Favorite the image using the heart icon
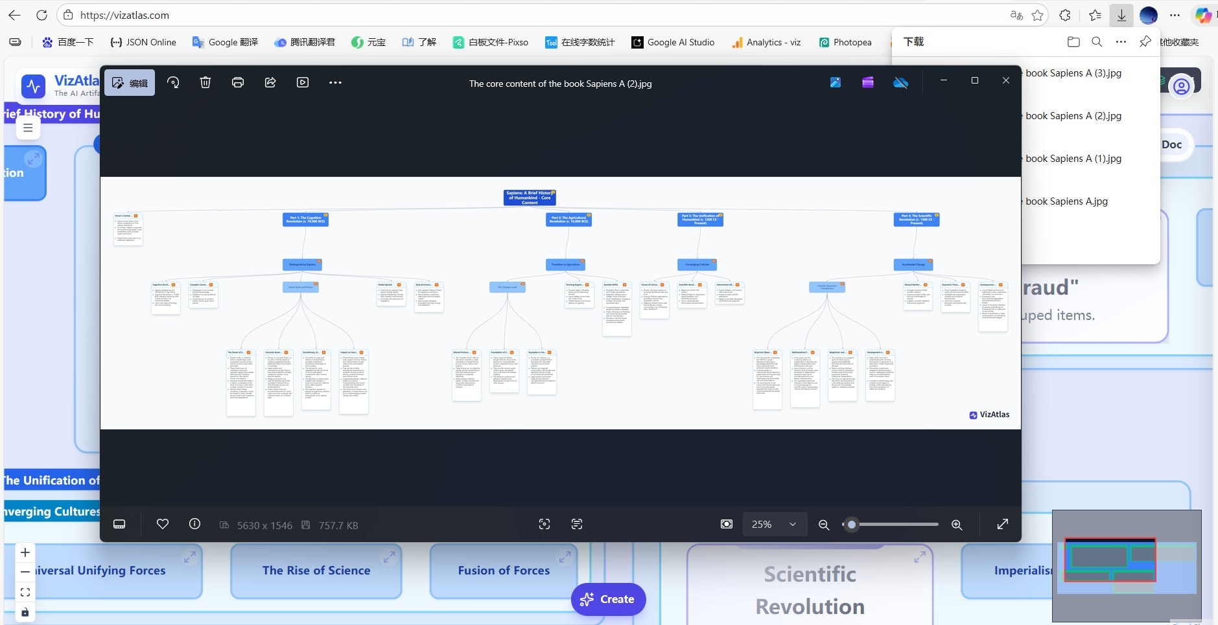Viewport: 1218px width, 625px height. pyautogui.click(x=163, y=524)
